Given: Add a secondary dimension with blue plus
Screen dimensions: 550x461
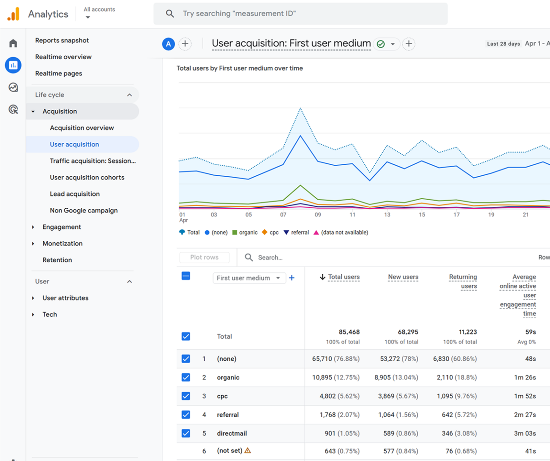Looking at the screenshot, I should coord(291,278).
